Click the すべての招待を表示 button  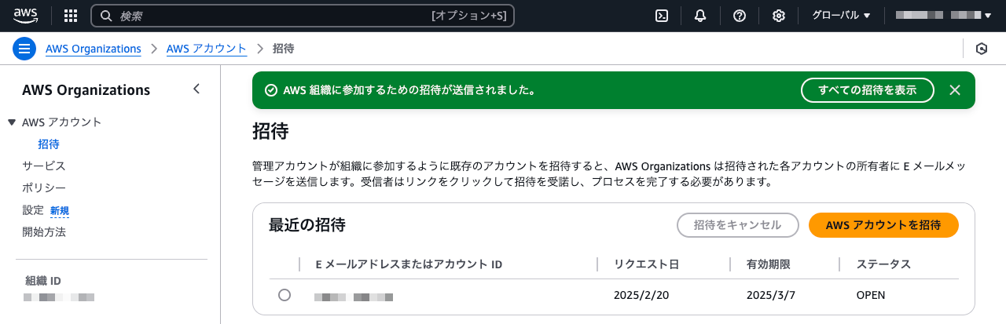(x=868, y=90)
